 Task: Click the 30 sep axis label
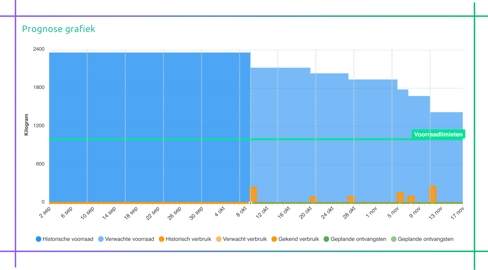point(196,213)
